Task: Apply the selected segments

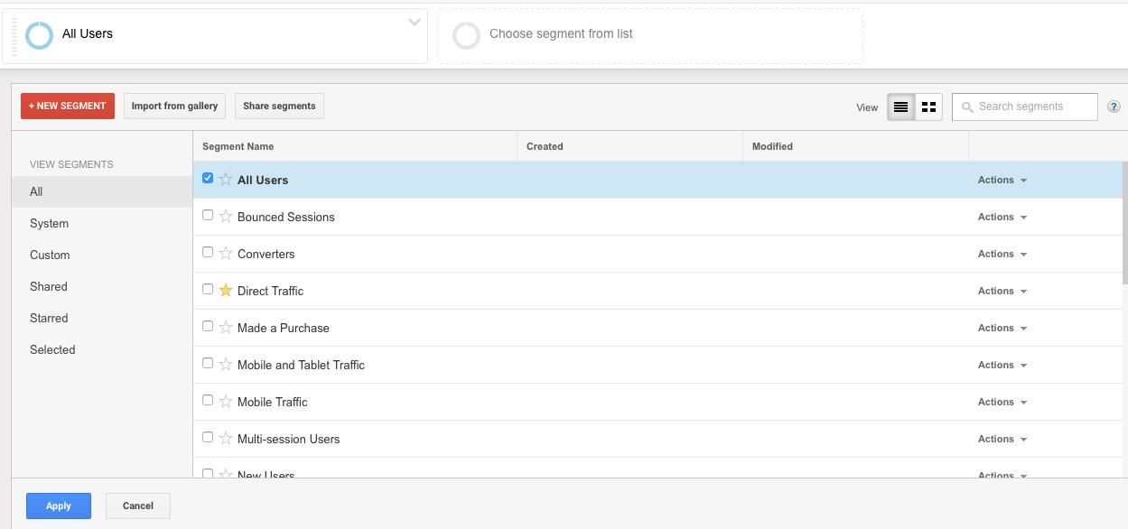Action: (59, 506)
